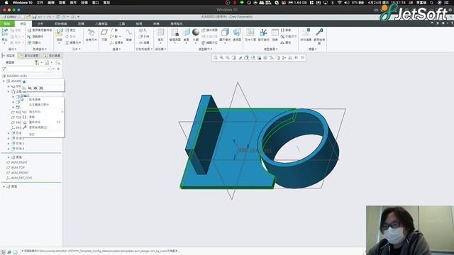Click the Drag Components hand icon
The image size is (454, 255).
coord(92,33)
